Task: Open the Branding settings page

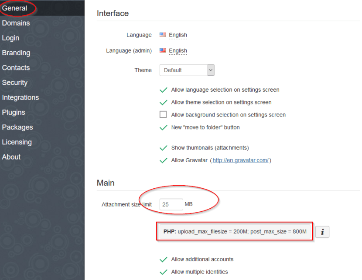Action: pyautogui.click(x=16, y=53)
